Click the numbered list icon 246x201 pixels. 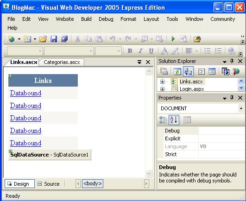[218, 51]
